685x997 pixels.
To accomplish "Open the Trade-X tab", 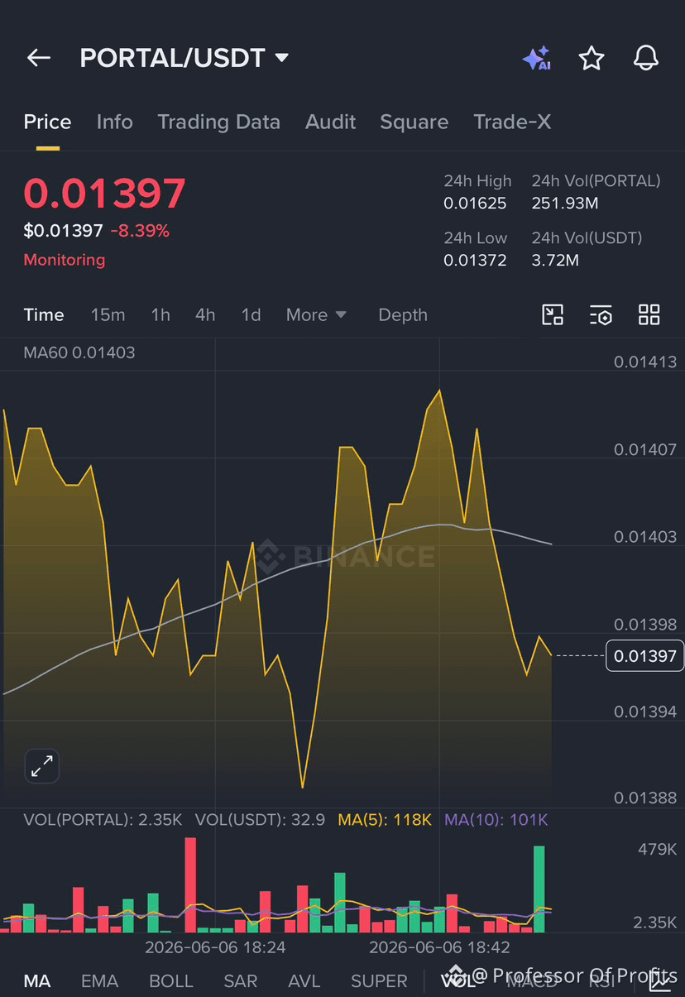I will (512, 122).
